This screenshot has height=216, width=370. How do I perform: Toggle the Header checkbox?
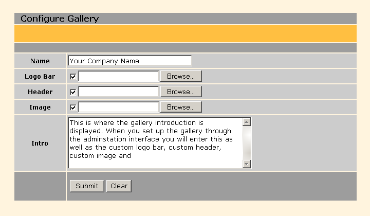click(73, 92)
